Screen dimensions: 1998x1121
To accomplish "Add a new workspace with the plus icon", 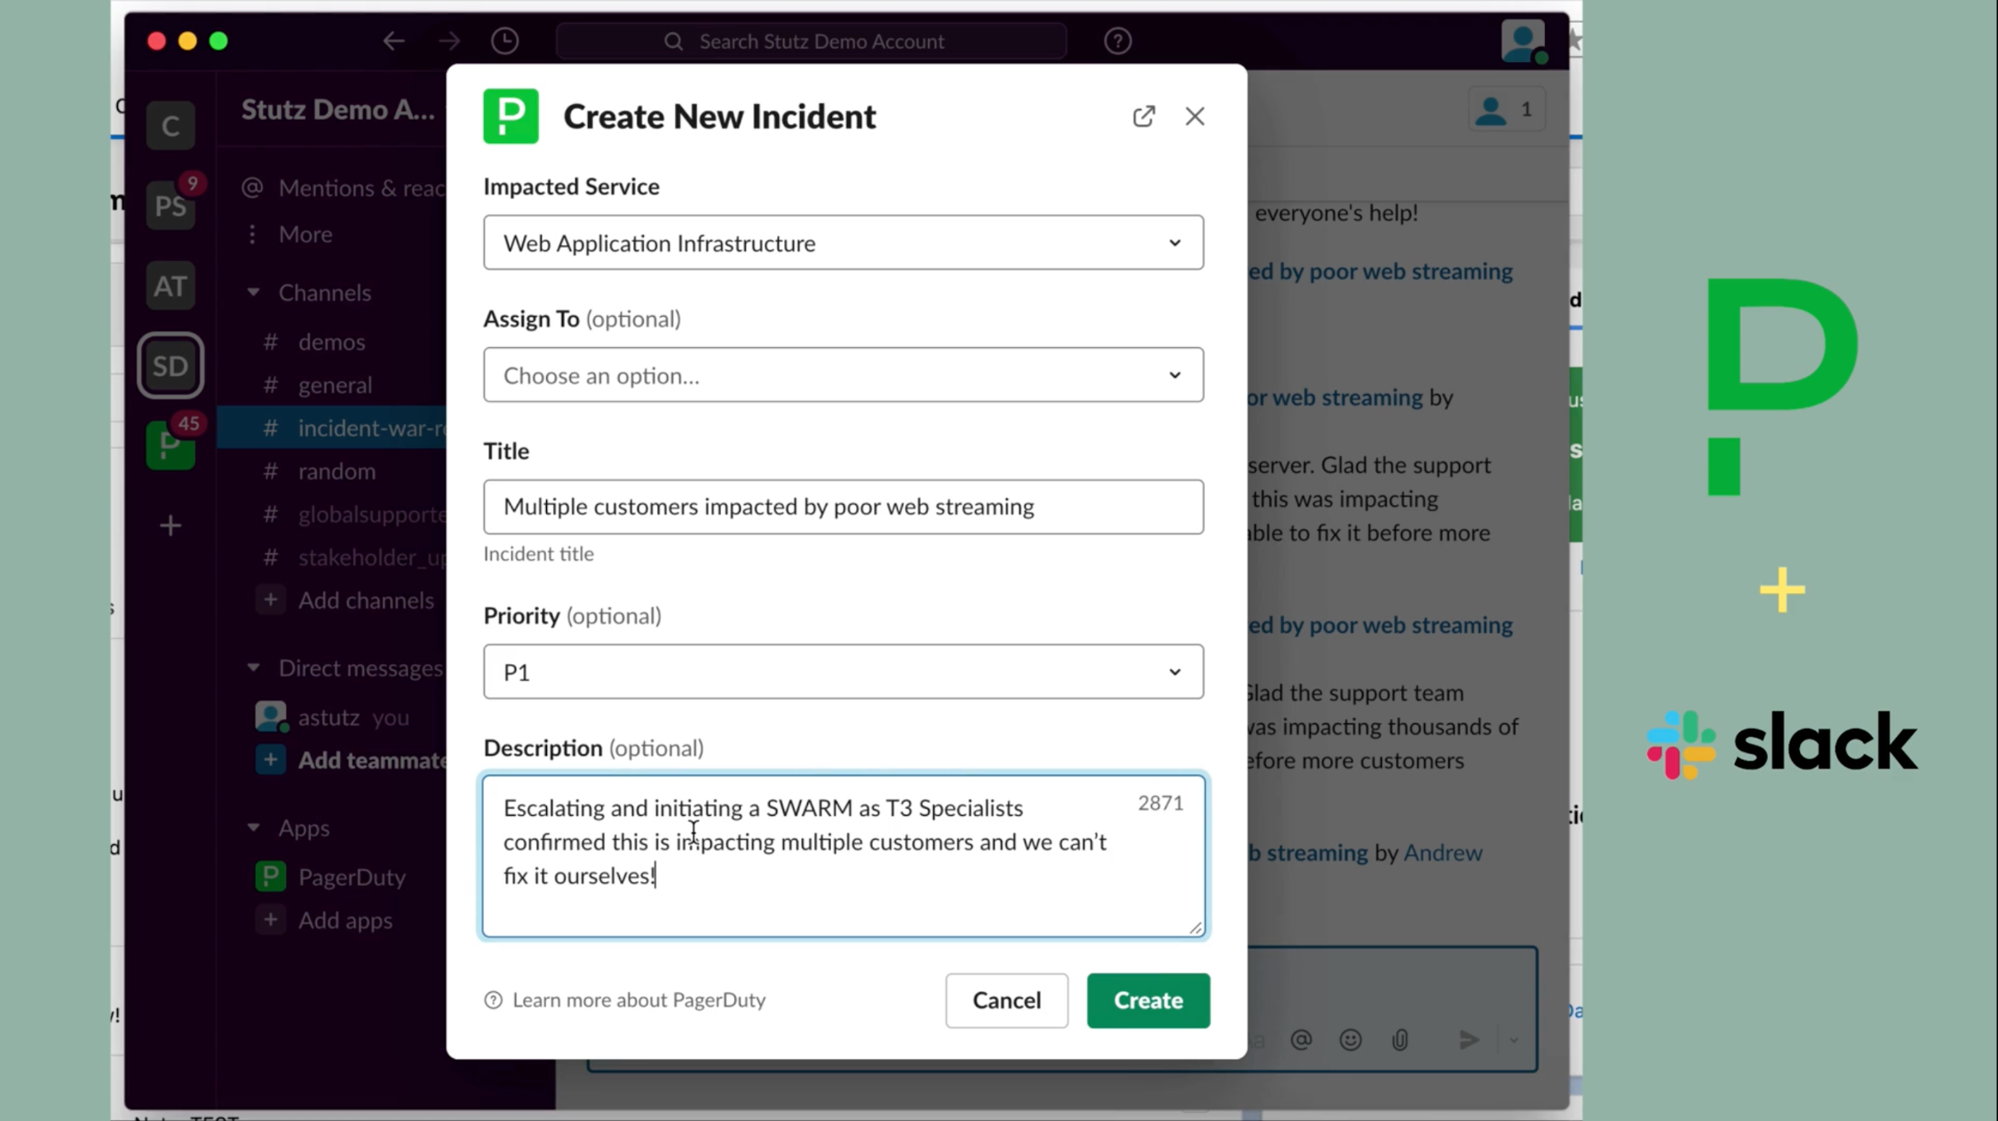I will [170, 525].
